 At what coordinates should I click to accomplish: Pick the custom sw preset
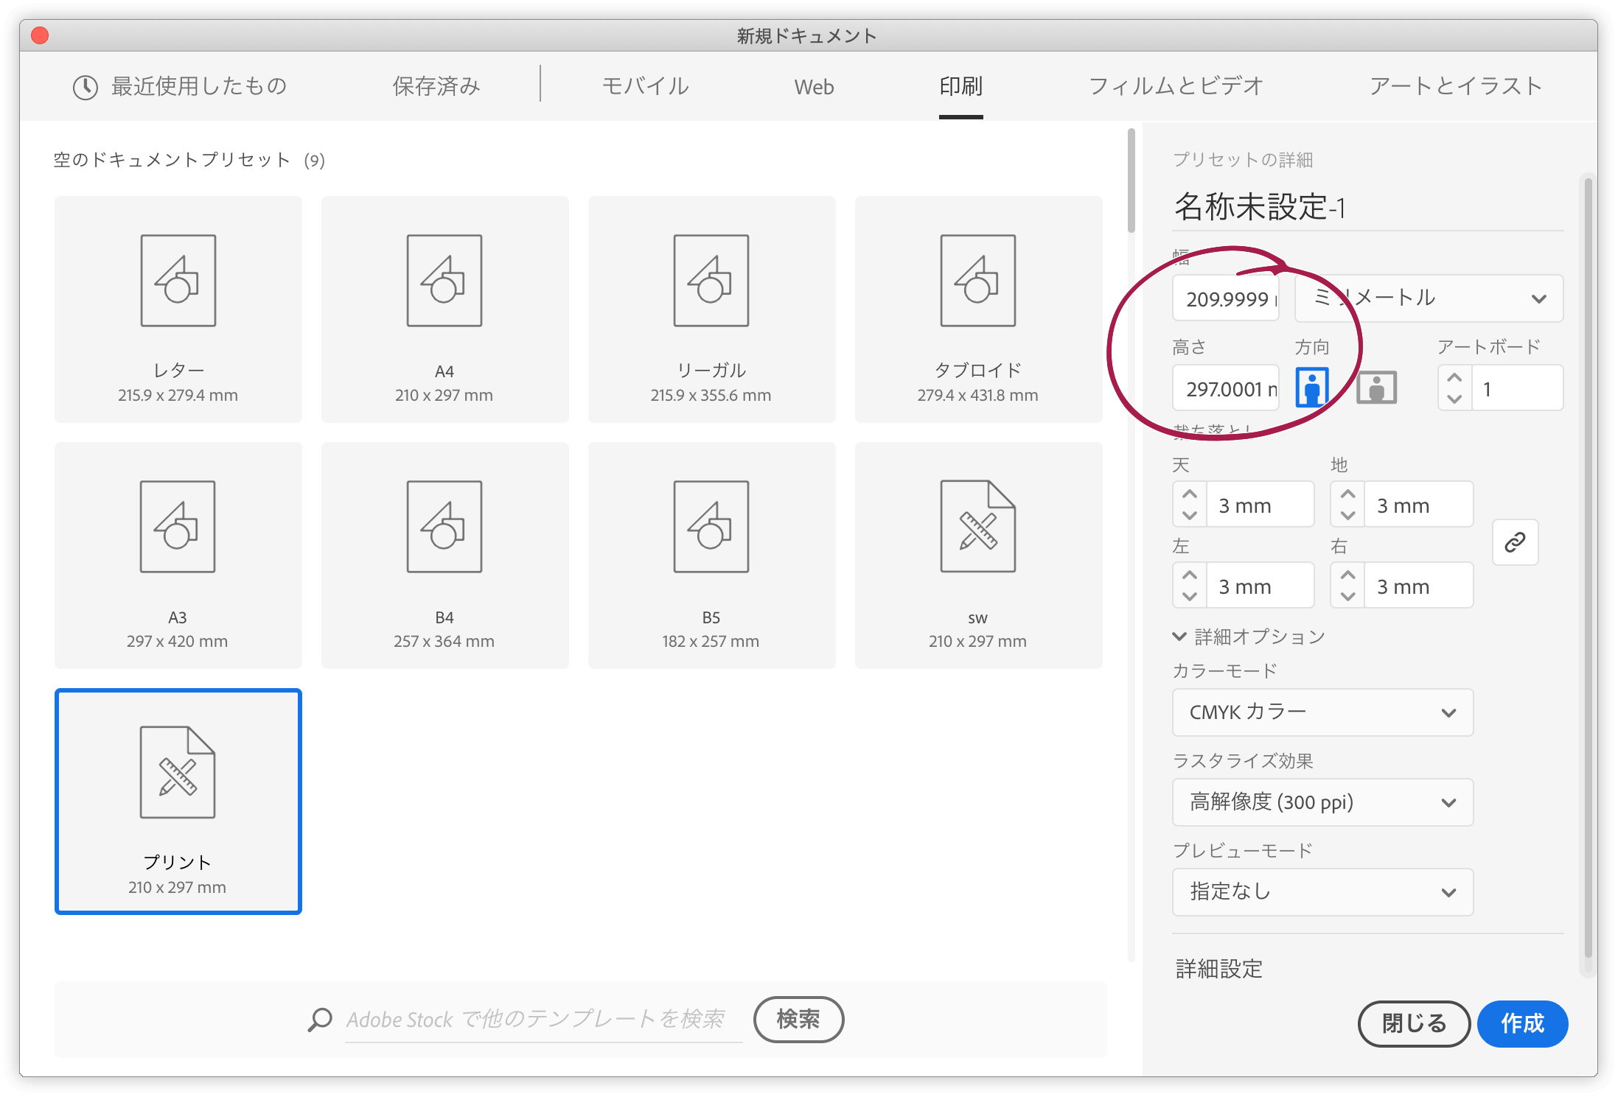(978, 555)
